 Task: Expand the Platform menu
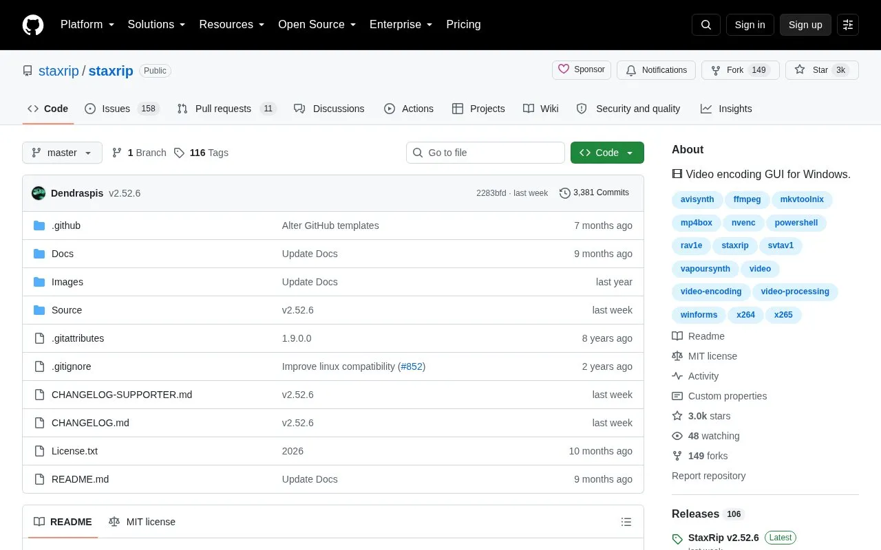[x=87, y=25]
